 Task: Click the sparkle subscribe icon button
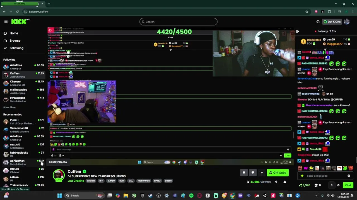[262, 172]
